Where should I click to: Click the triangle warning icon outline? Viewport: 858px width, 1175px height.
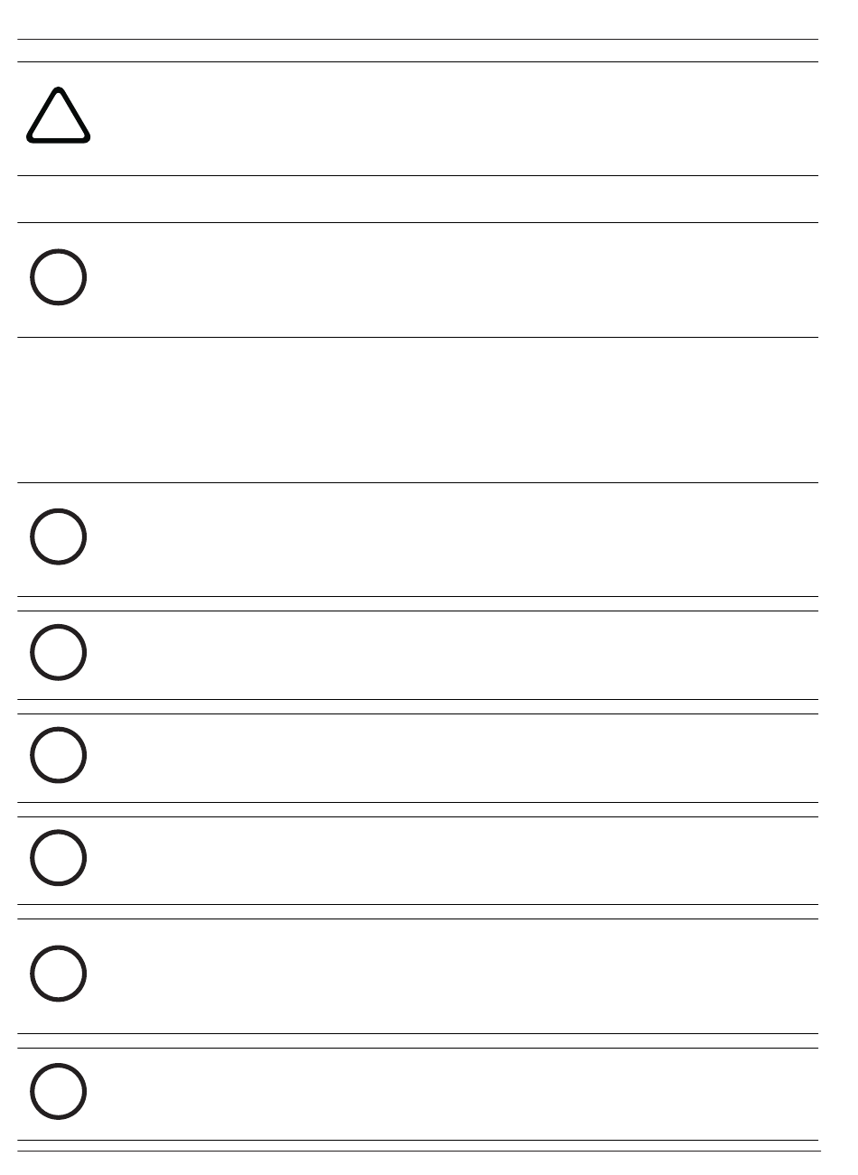point(59,116)
